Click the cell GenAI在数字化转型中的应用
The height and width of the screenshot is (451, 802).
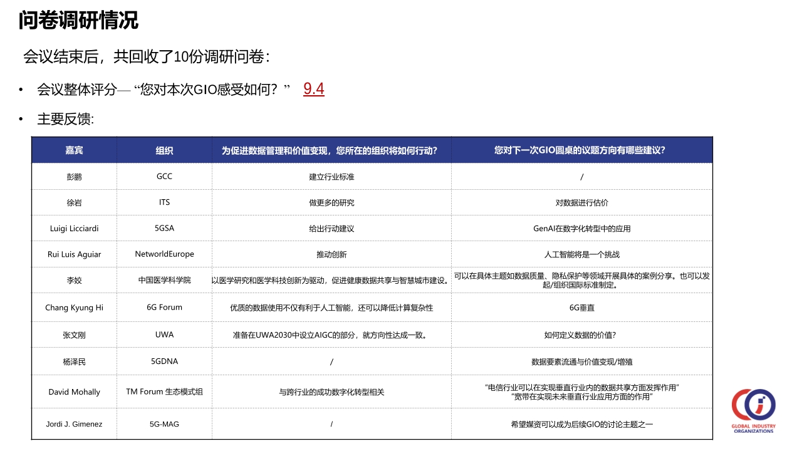click(x=581, y=229)
